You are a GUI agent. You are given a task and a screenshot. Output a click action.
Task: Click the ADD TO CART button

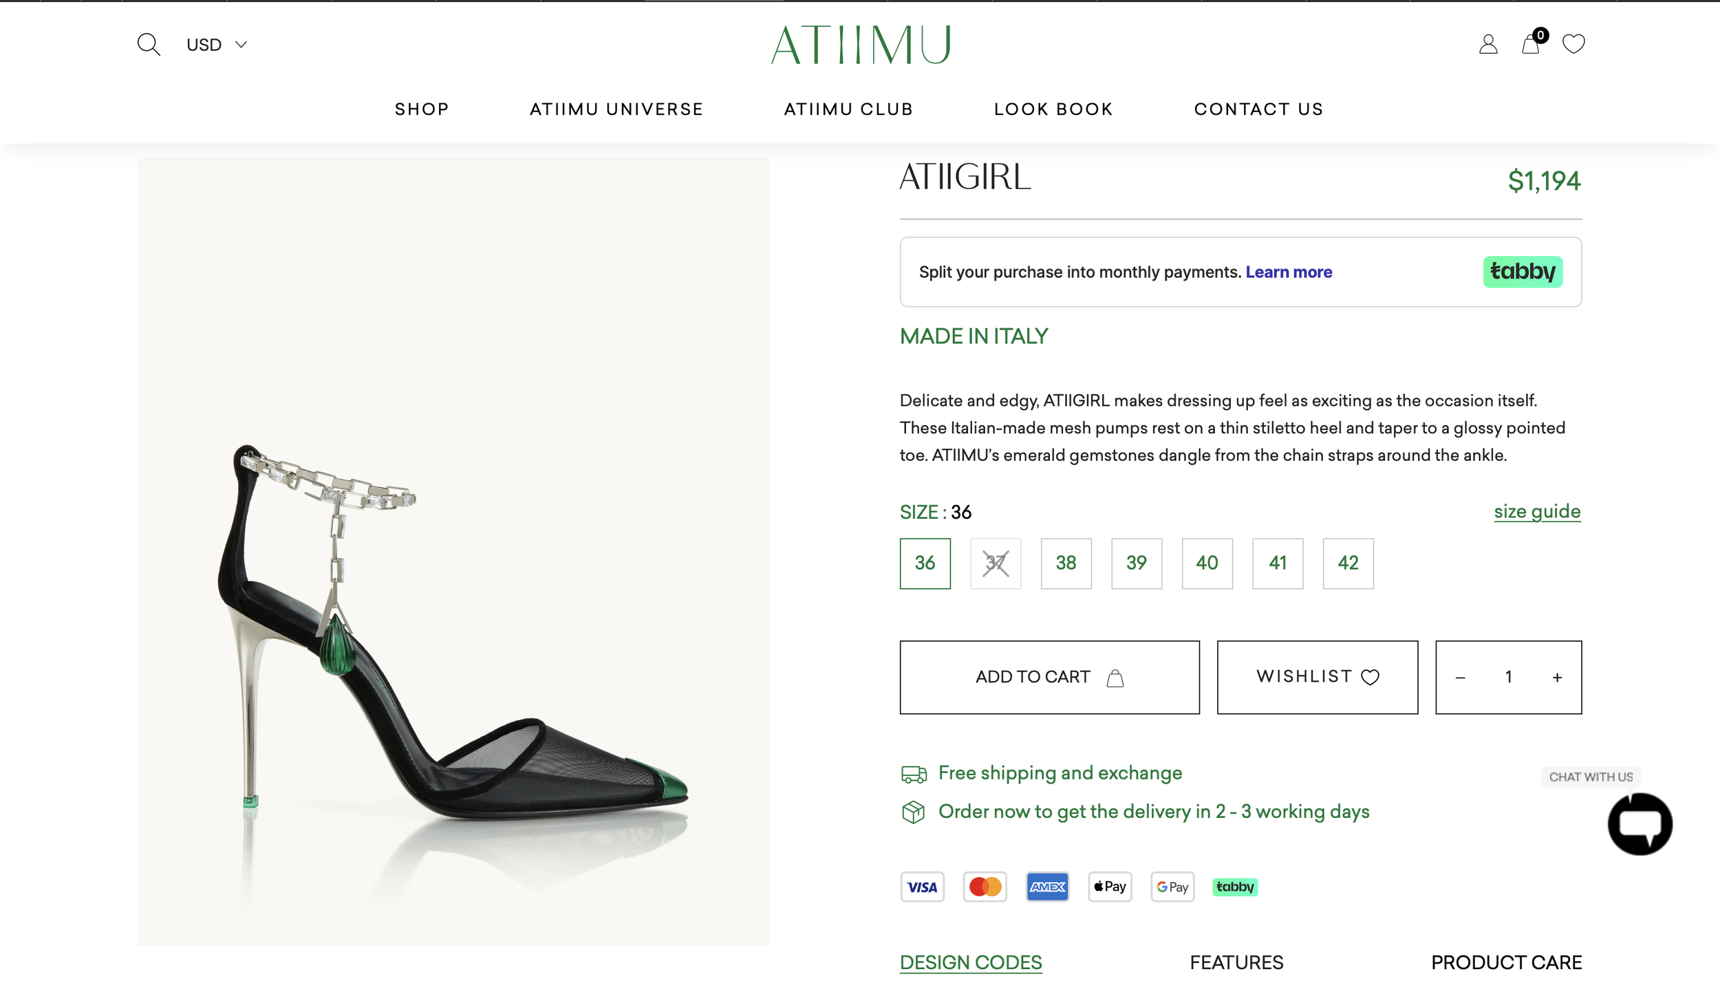point(1049,678)
